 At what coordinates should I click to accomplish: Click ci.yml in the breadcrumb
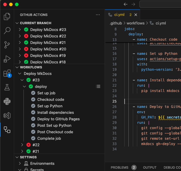pyautogui.click(x=161, y=23)
